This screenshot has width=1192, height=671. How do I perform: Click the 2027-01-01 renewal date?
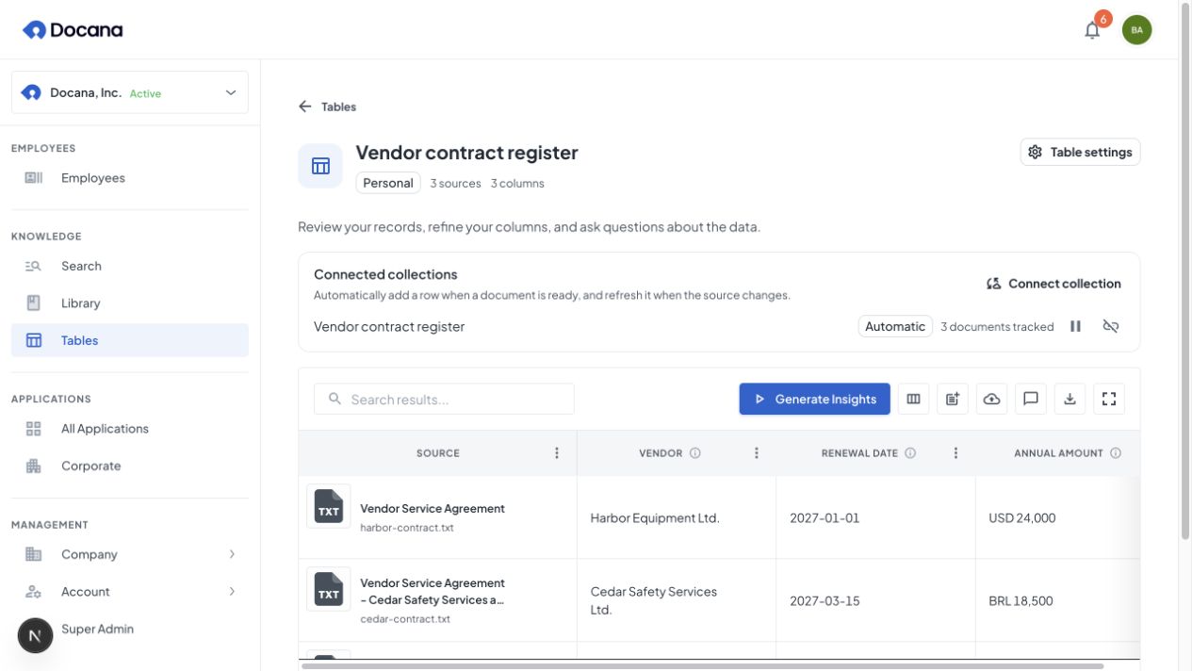(825, 517)
